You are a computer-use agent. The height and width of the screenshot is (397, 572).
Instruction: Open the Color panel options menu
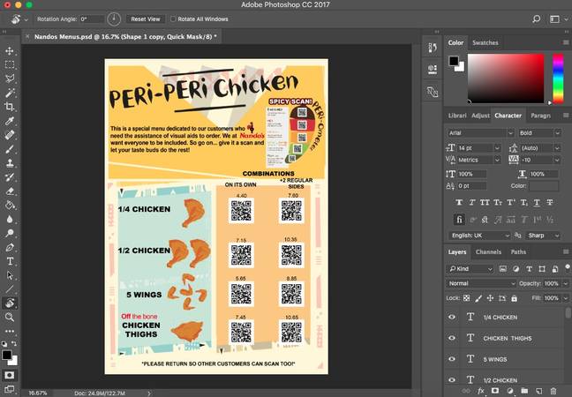[x=566, y=42]
